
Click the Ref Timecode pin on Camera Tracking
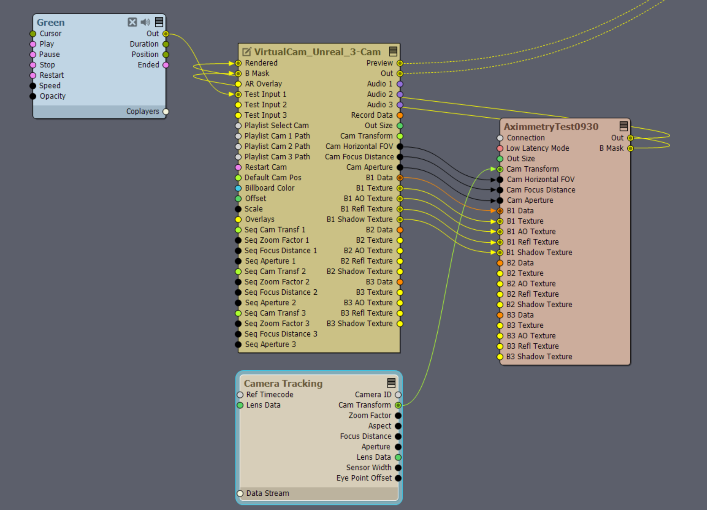[240, 395]
